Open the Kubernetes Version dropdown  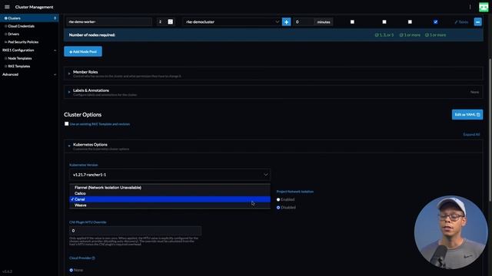(169, 175)
